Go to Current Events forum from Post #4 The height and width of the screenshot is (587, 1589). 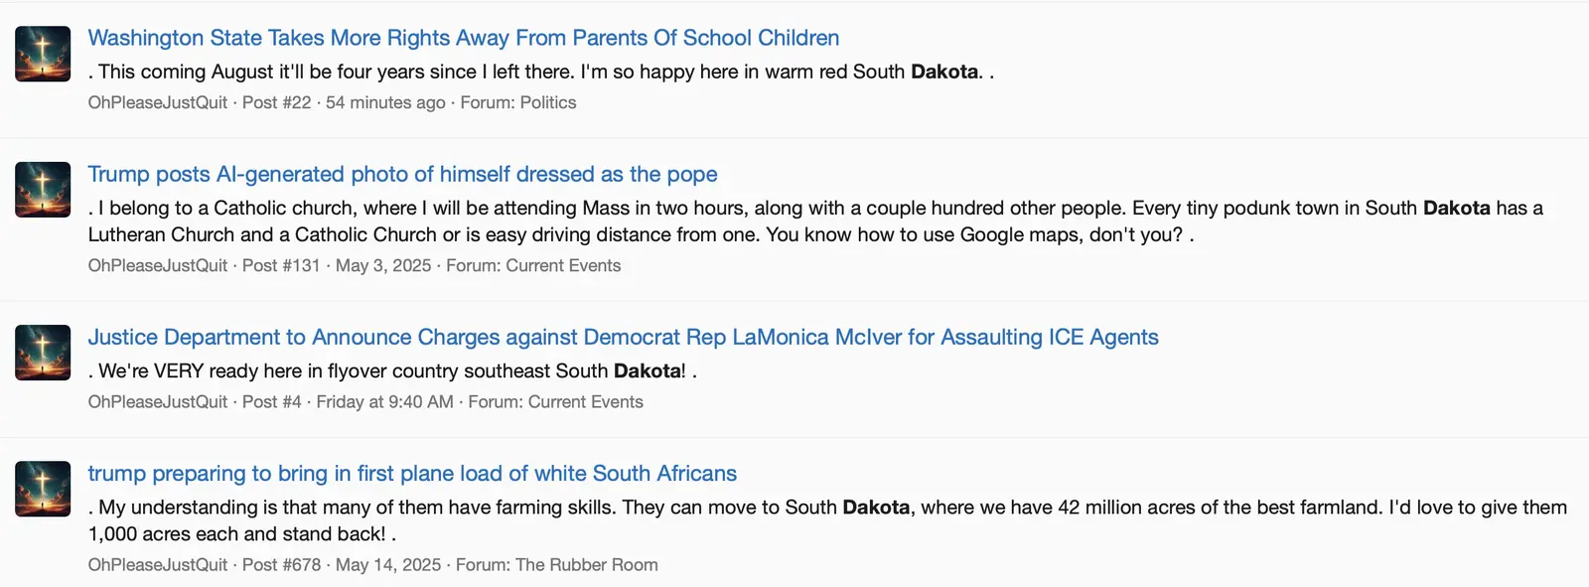585,401
